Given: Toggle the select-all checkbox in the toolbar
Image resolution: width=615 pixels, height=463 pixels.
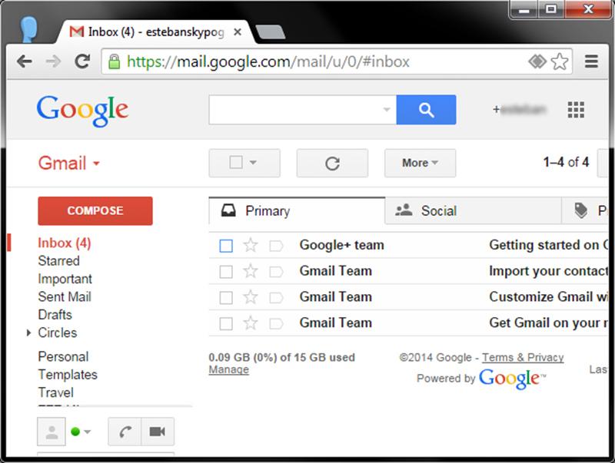Looking at the screenshot, I should tap(236, 162).
